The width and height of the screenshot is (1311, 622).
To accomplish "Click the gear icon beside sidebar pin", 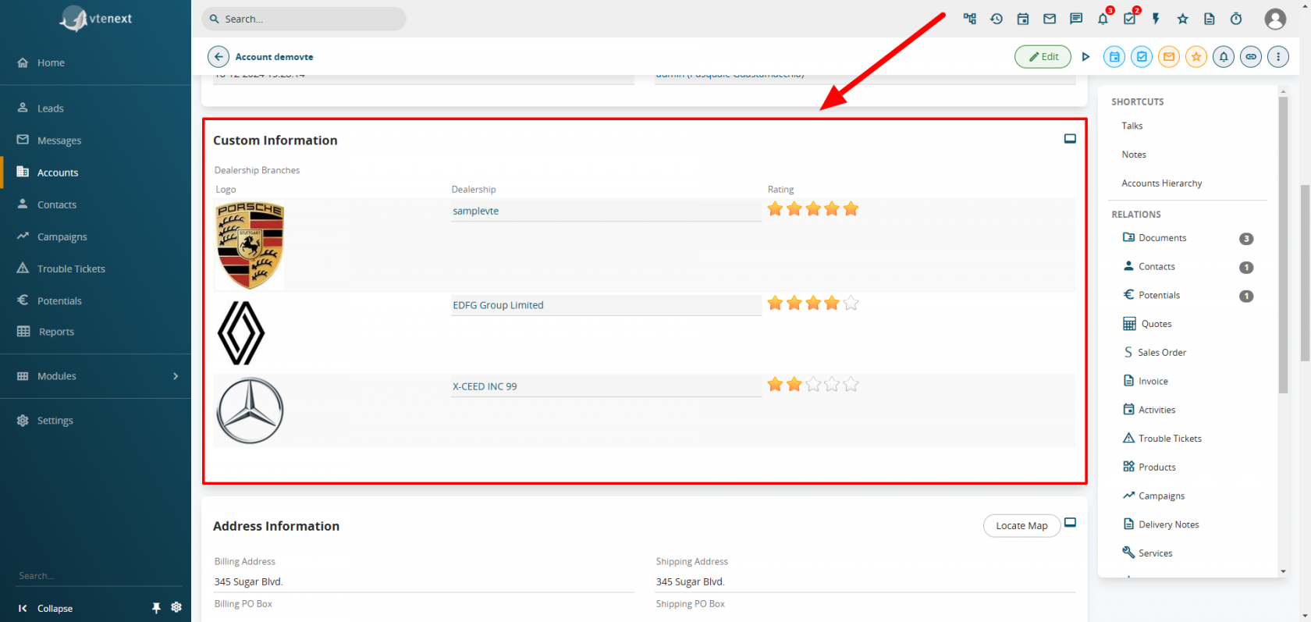I will [x=176, y=607].
